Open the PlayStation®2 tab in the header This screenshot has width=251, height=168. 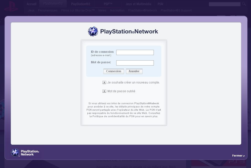click(80, 4)
